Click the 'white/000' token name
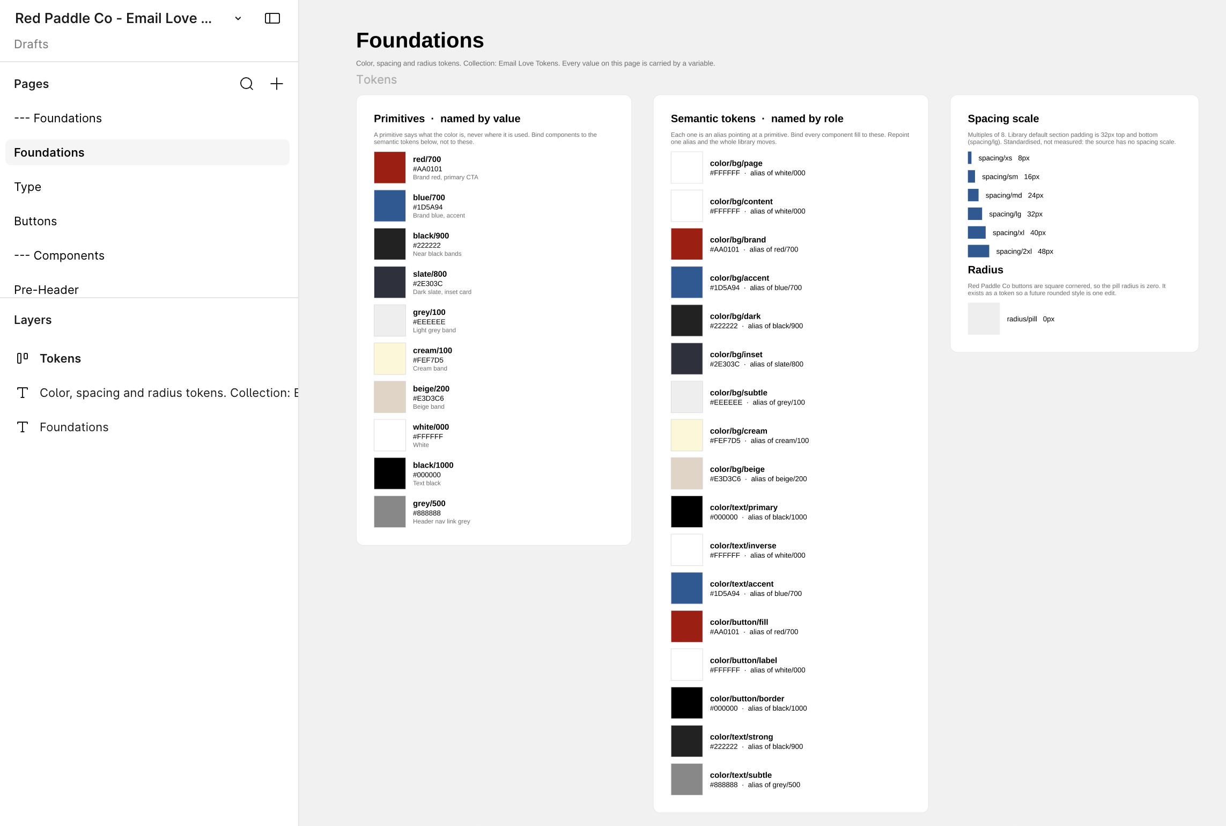 click(x=431, y=427)
